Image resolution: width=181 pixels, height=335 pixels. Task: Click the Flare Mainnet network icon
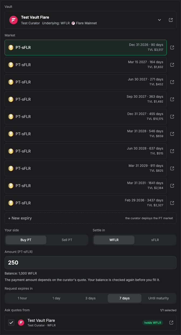73,23
